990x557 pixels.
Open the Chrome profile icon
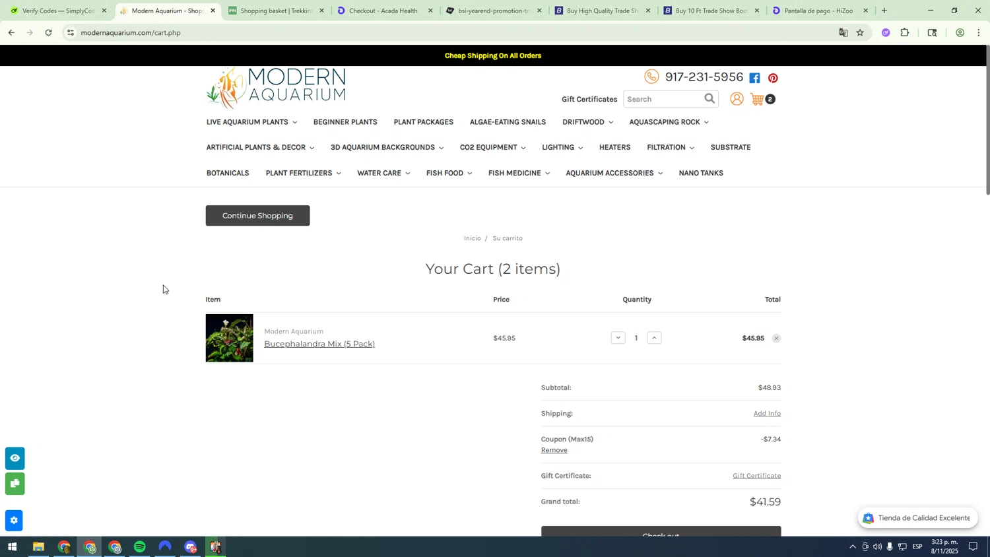coord(960,32)
